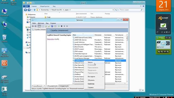The width and height of the screenshot is (174, 98).
Task: Click the Show/Hide action pane toolbar icon
Action: pyautogui.click(x=55, y=26)
